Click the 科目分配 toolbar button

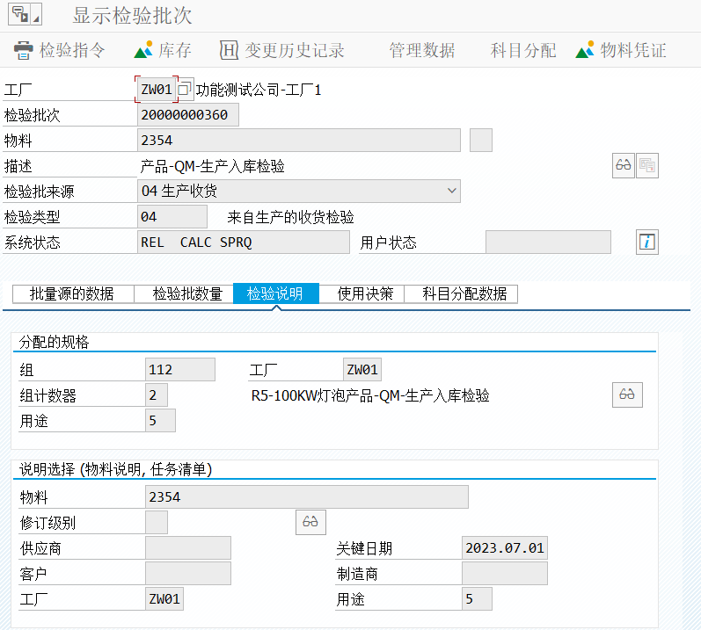click(x=523, y=50)
